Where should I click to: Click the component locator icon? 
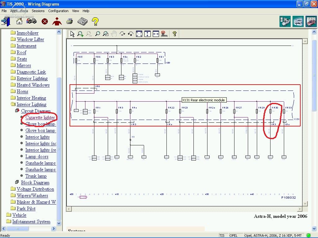click(x=164, y=34)
